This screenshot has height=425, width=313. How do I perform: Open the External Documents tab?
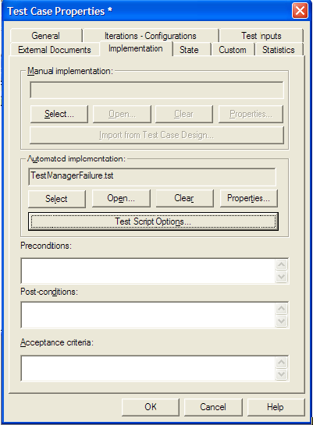[55, 50]
